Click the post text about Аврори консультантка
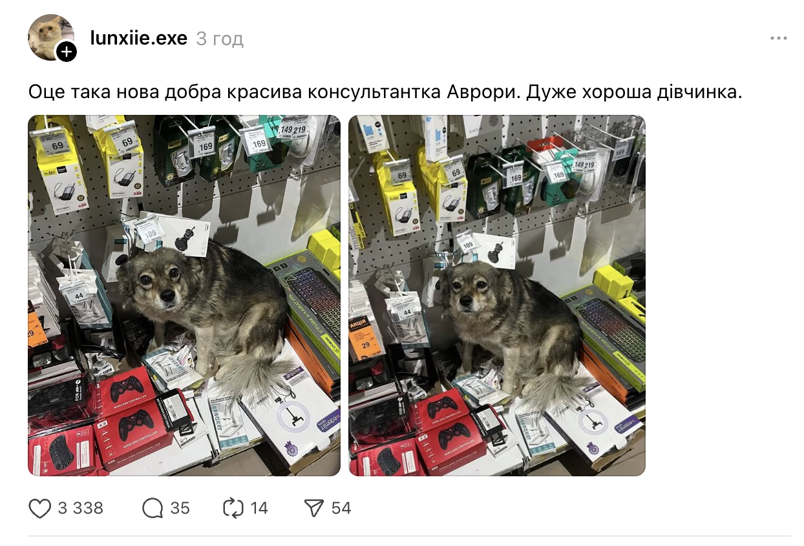Viewport: 804px width, 546px height. coord(385,92)
